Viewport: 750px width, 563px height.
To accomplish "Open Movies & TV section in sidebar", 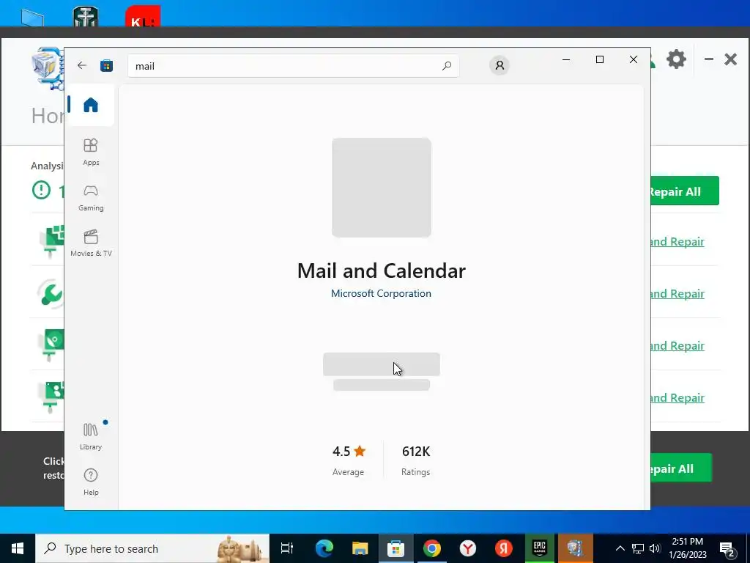I will pyautogui.click(x=91, y=243).
